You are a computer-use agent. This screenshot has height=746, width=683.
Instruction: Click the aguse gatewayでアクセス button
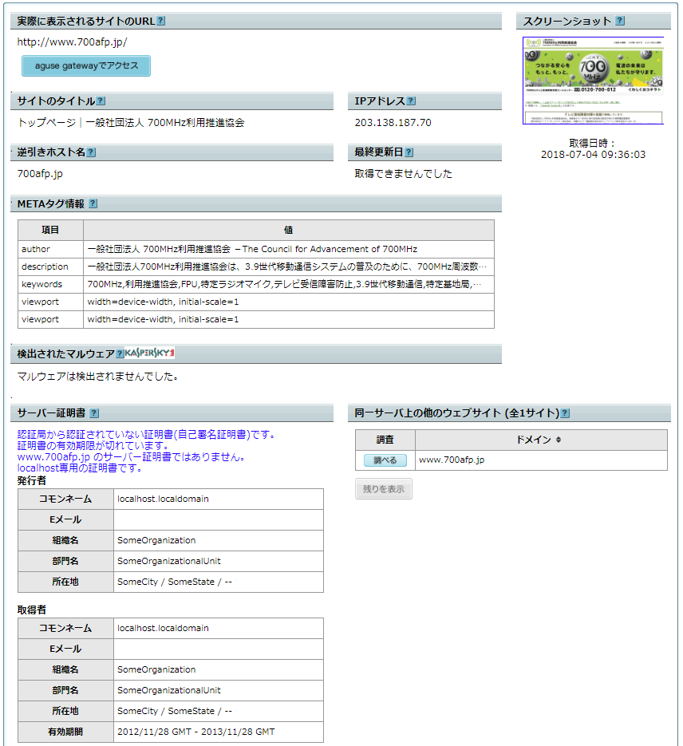click(86, 65)
